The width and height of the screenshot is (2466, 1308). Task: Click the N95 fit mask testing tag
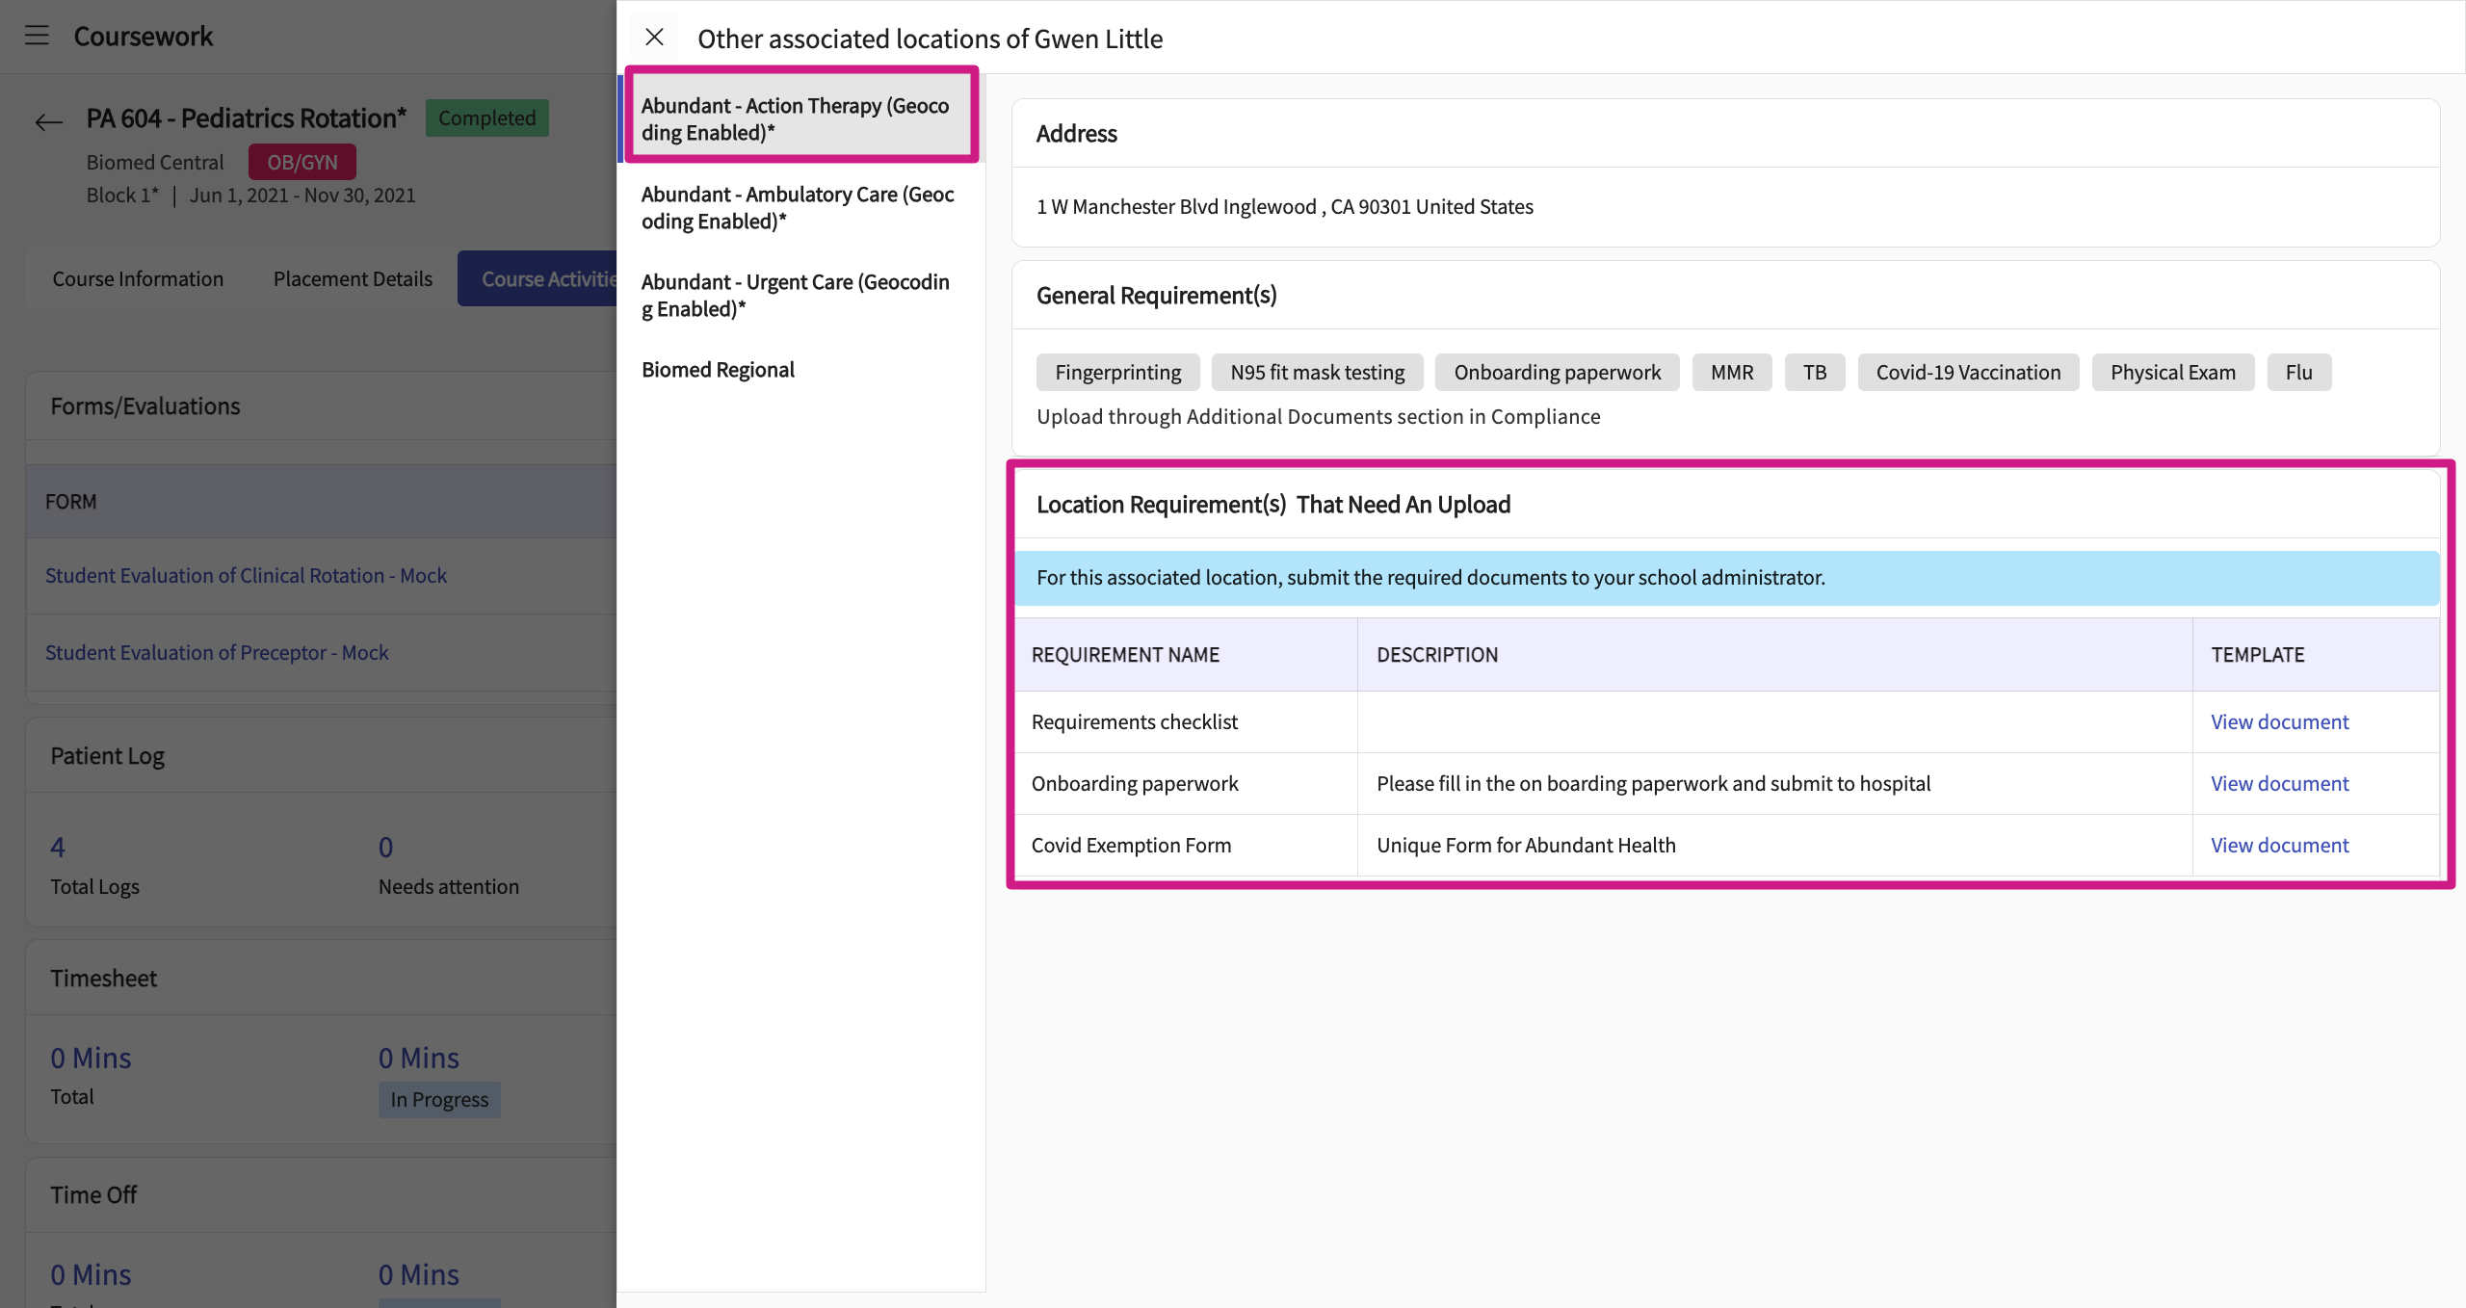[1317, 372]
